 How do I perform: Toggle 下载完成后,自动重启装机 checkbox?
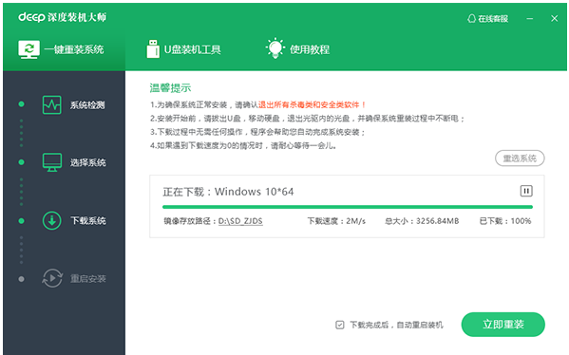pos(340,325)
